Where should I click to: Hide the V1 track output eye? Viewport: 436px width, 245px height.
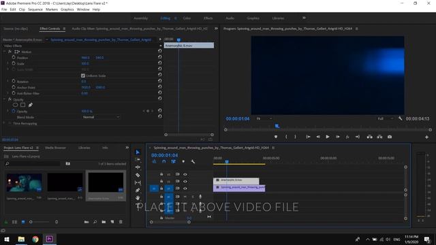(185, 189)
